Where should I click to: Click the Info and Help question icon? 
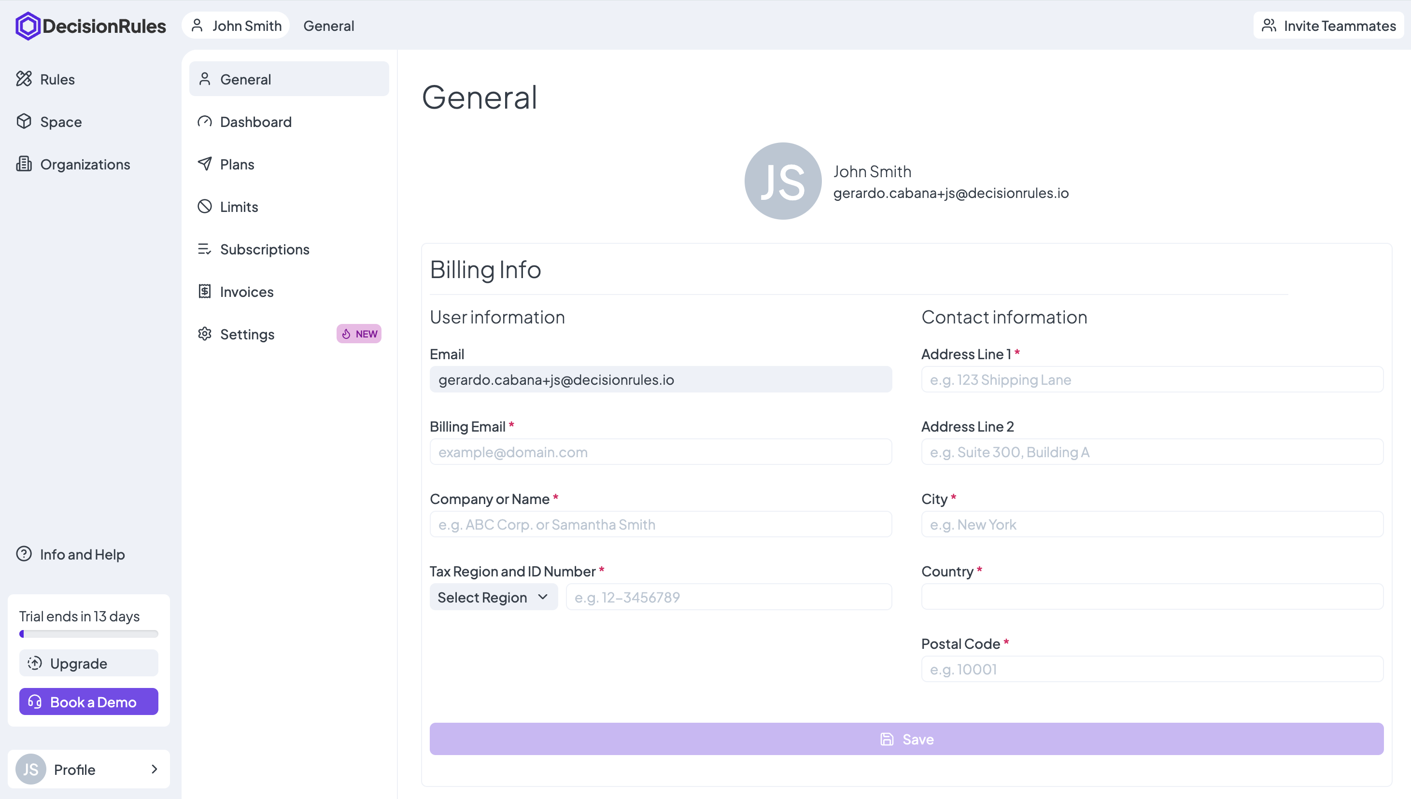[24, 554]
